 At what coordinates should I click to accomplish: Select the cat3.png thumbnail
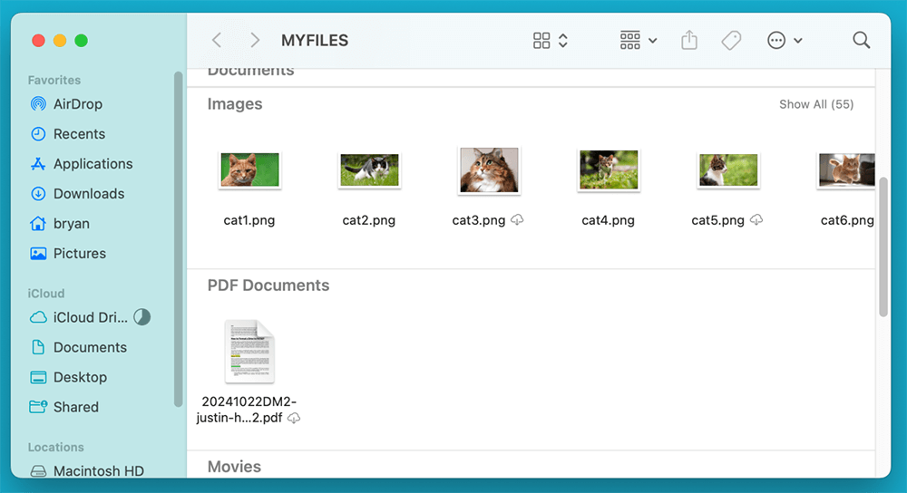pos(490,169)
